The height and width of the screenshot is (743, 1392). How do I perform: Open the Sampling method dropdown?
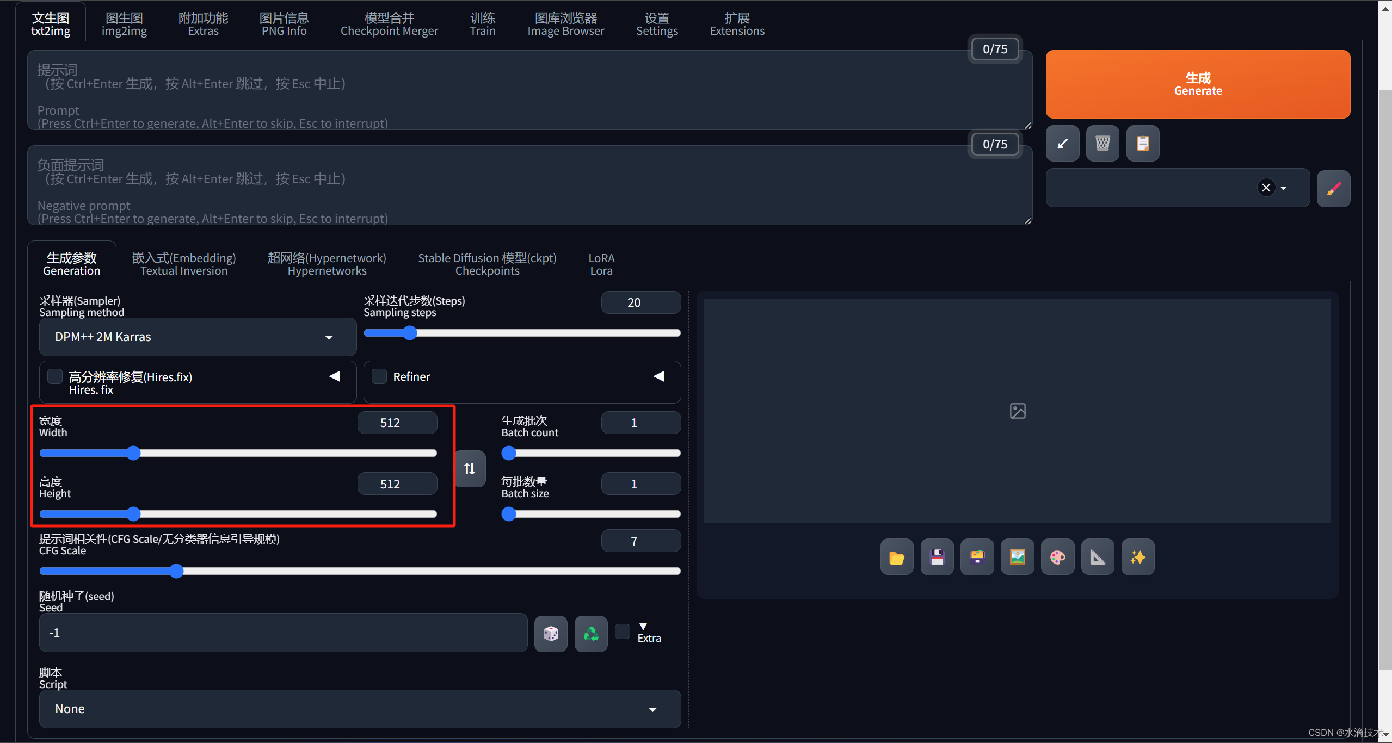pyautogui.click(x=198, y=337)
